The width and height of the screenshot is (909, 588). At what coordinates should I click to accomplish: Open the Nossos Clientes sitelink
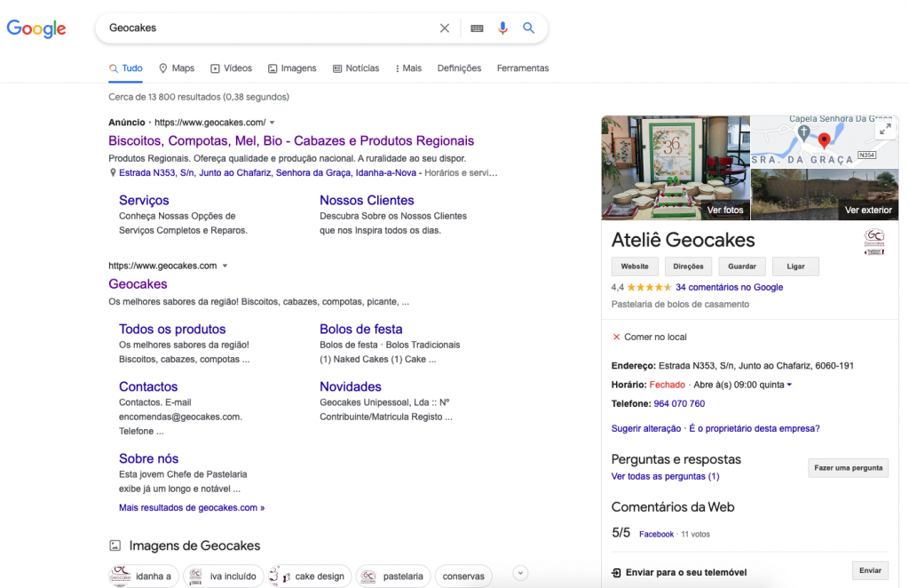pos(367,200)
